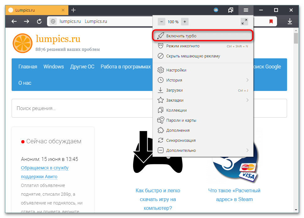The height and width of the screenshot is (218, 304).
Task: Click the ellipsis icon next to Дополнительно
Action: click(161, 150)
